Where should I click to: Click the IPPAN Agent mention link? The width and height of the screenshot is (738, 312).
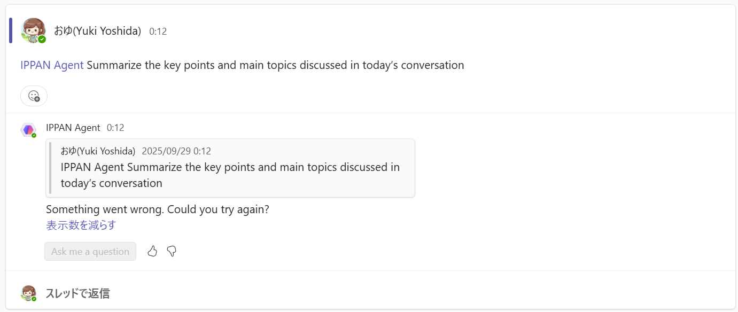(x=52, y=65)
